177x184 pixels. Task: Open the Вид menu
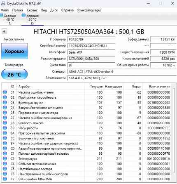coord(44,10)
